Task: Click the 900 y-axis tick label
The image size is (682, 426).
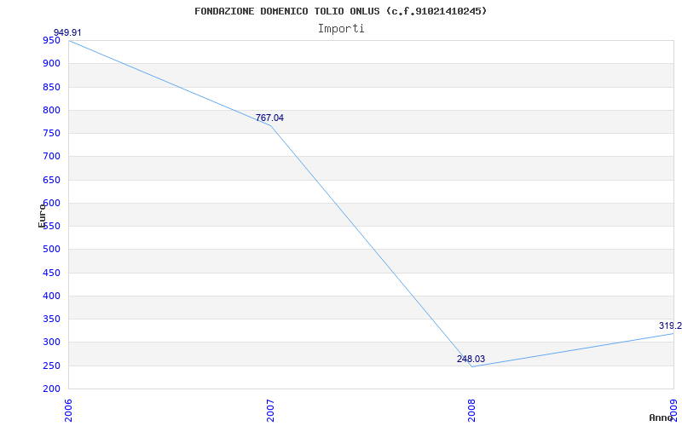Action: 51,63
